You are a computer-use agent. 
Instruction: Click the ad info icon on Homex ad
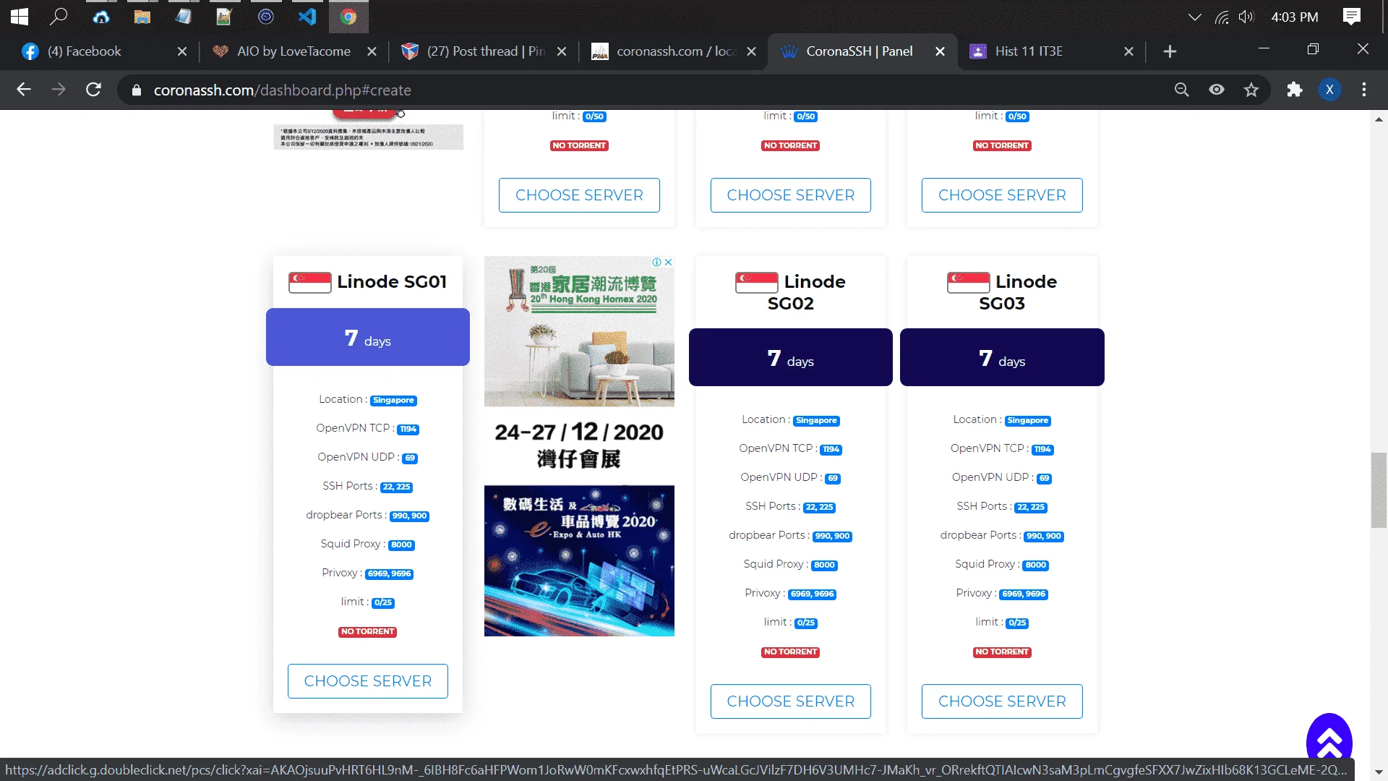[x=657, y=262]
